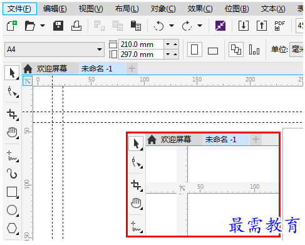The image size is (305, 245).
Task: Open the 对象(C) menu
Action: [163, 9]
